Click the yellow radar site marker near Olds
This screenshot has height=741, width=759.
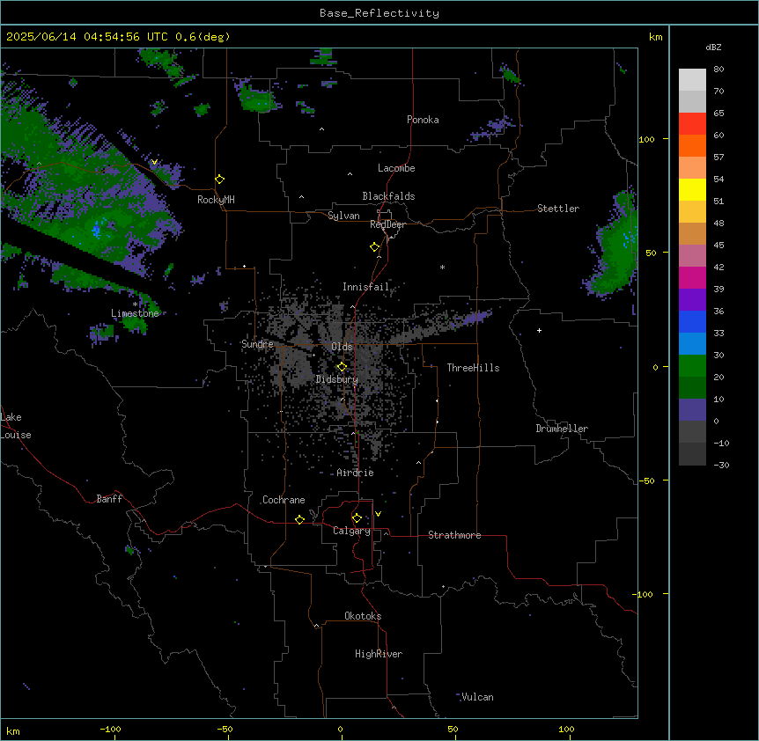(x=342, y=367)
